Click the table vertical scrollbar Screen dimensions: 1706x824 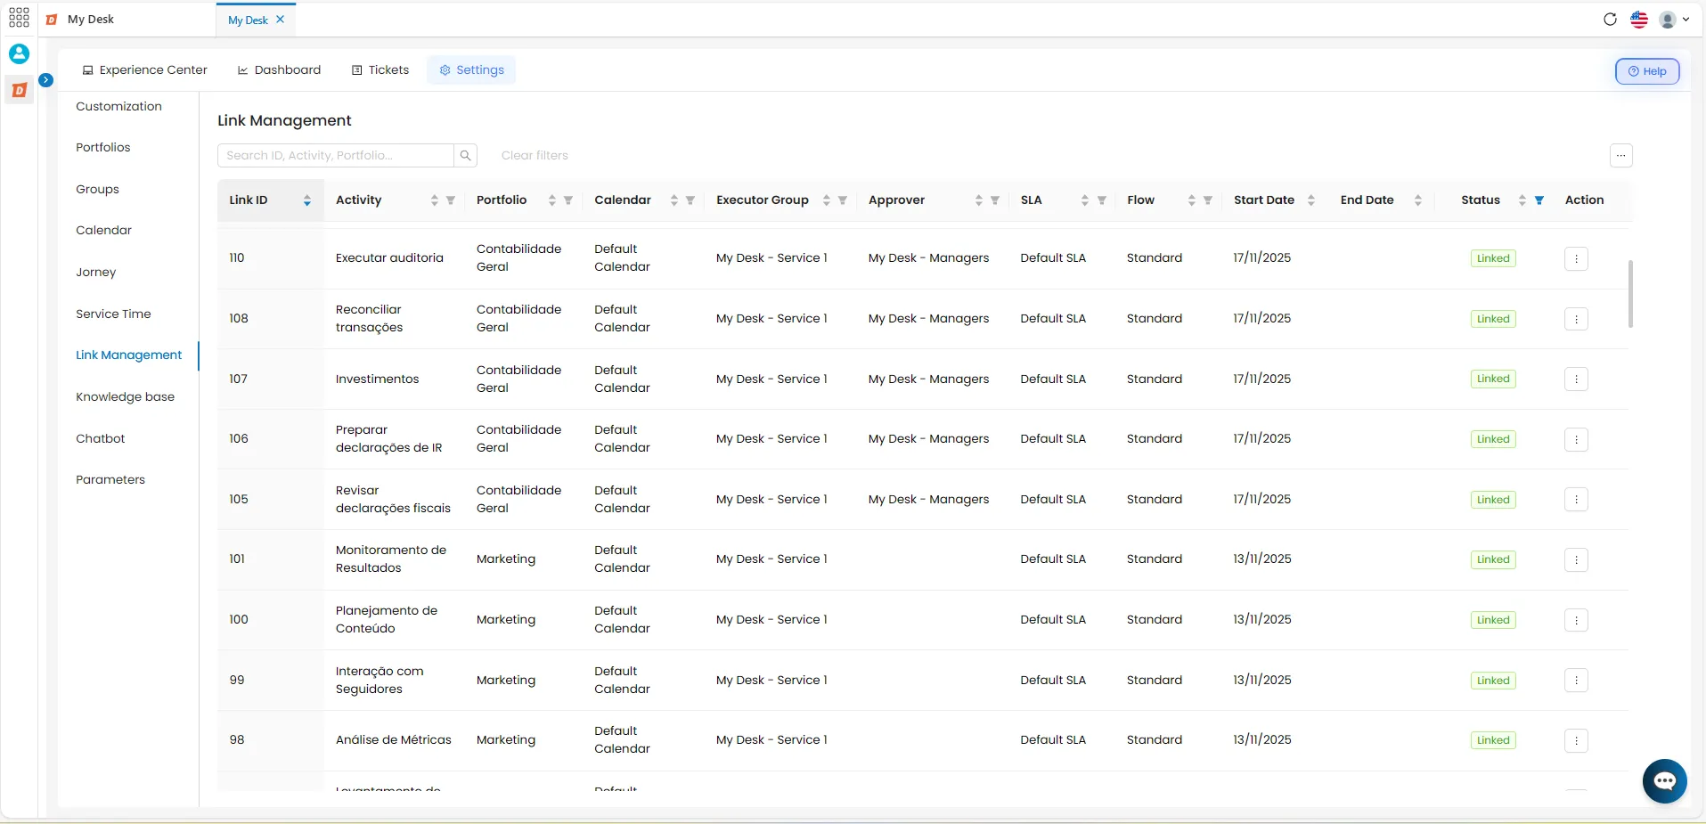tap(1630, 294)
